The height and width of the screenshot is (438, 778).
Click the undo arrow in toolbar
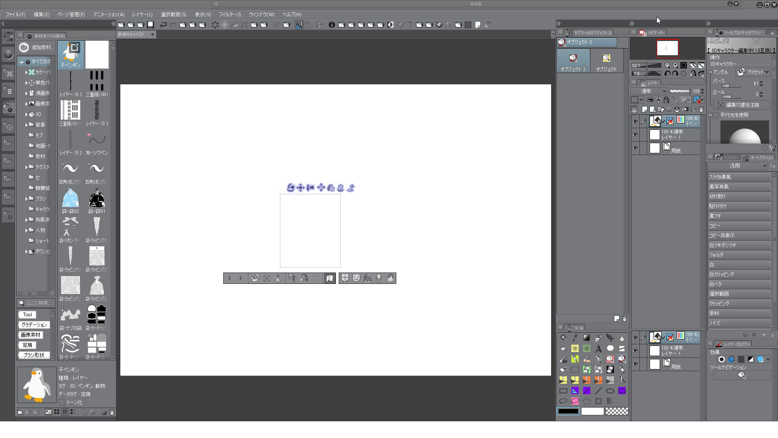163,25
